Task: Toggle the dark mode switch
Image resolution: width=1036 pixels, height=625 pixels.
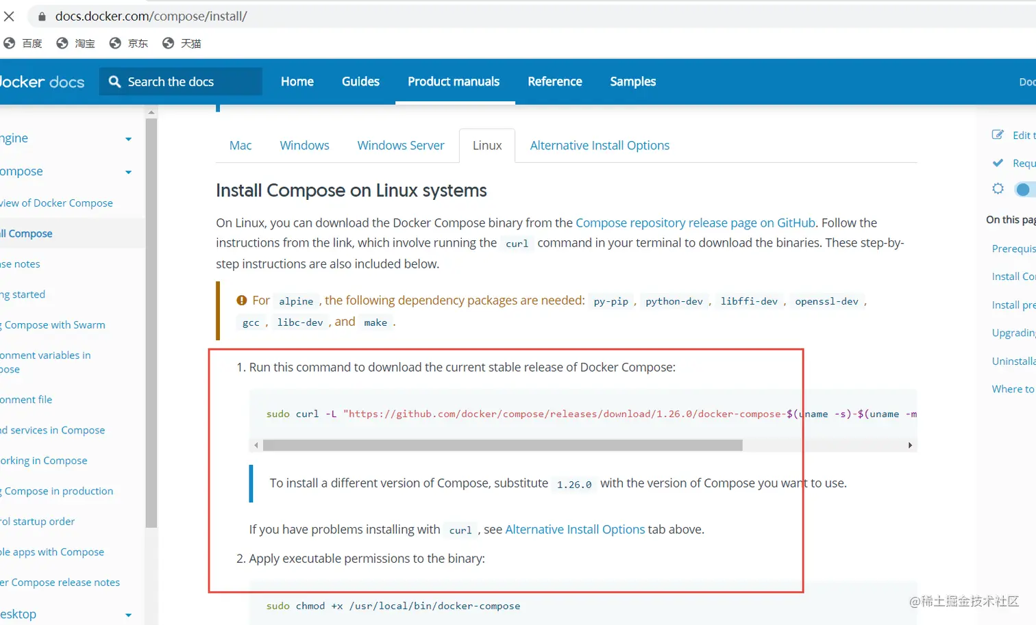Action: coord(1026,190)
